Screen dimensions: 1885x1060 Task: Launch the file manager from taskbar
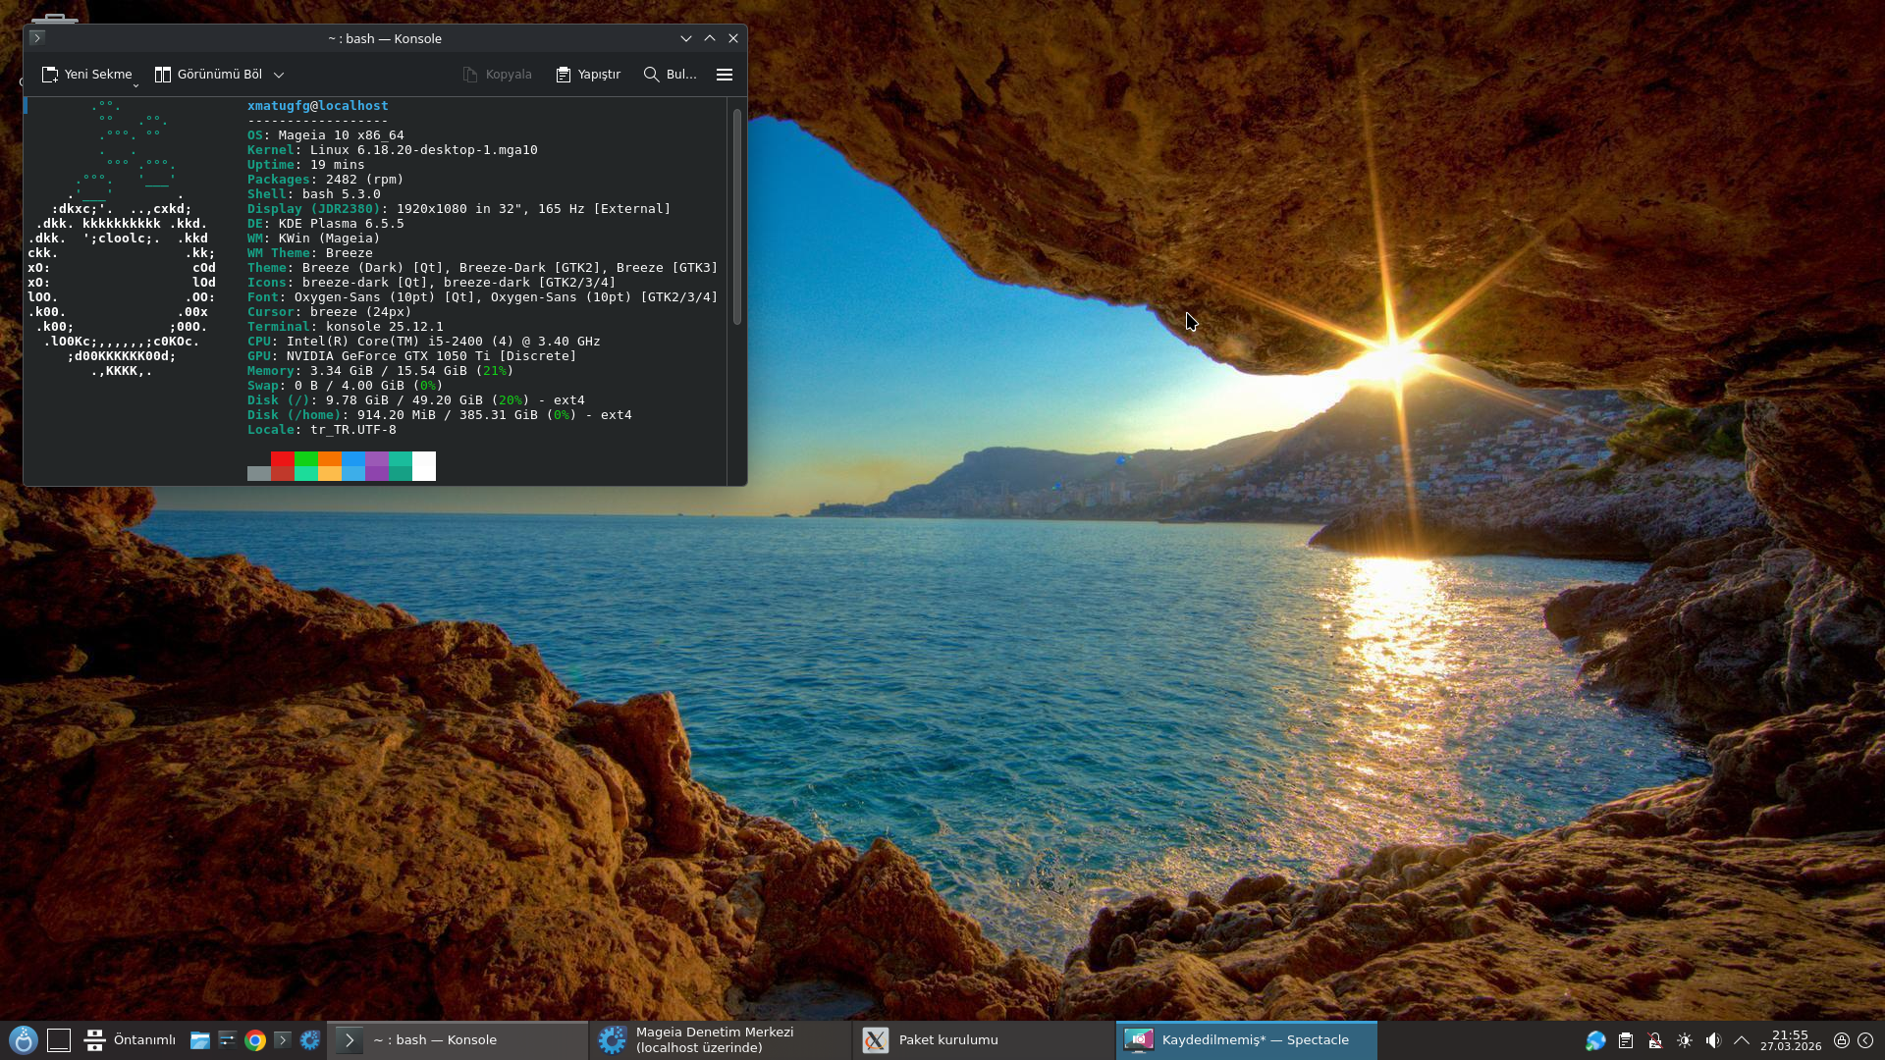(x=199, y=1040)
